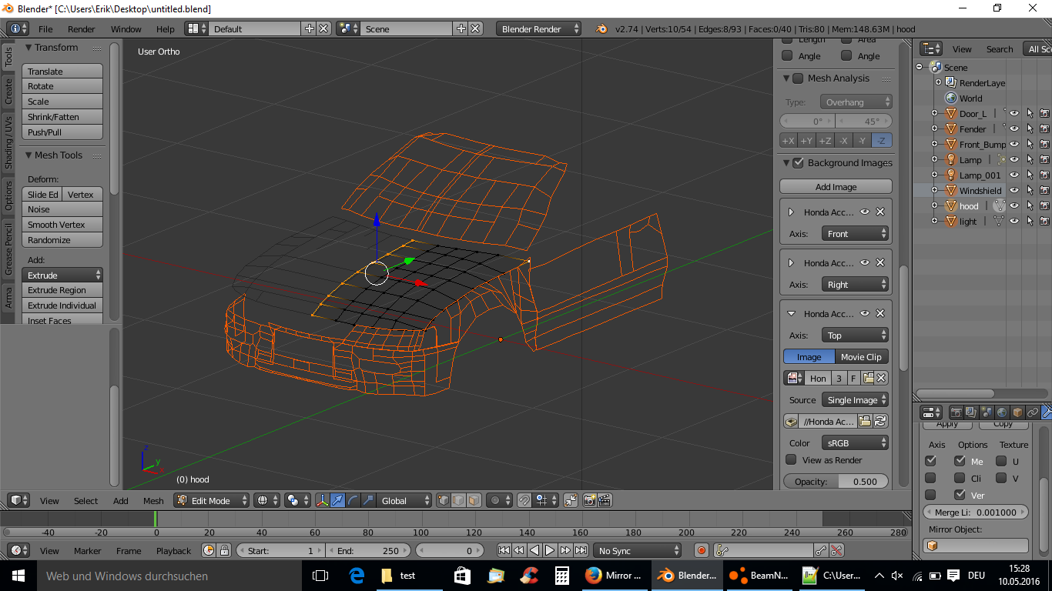Open the sRGB color space dropdown

coord(855,442)
